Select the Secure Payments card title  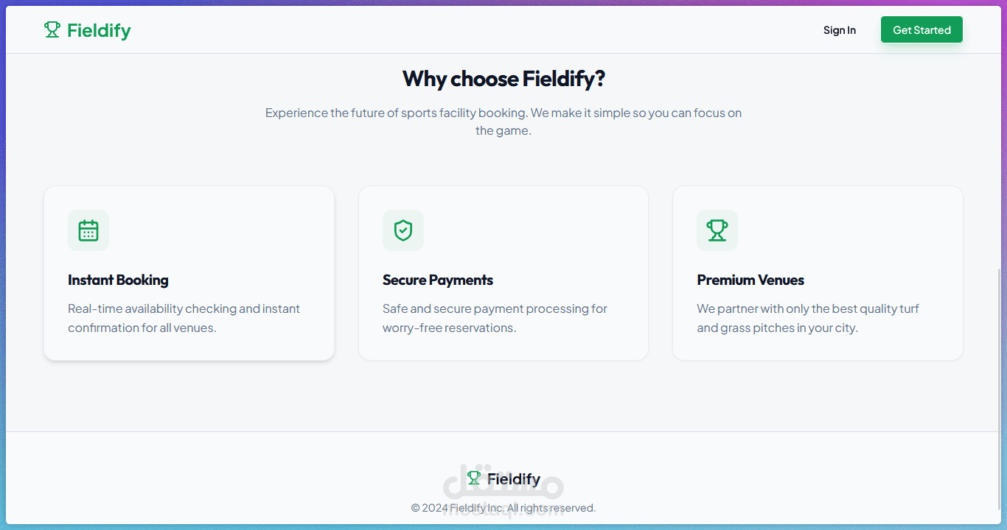pyautogui.click(x=438, y=280)
